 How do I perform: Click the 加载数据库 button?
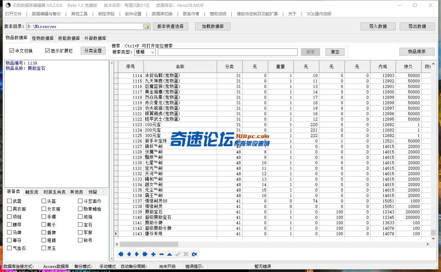coord(213,26)
